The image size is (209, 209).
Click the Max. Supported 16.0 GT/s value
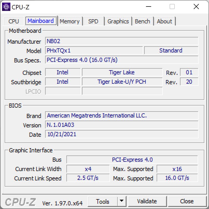[177, 178]
